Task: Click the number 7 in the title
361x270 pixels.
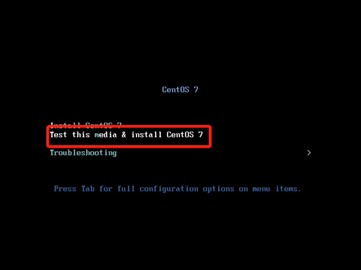Action: [x=196, y=90]
